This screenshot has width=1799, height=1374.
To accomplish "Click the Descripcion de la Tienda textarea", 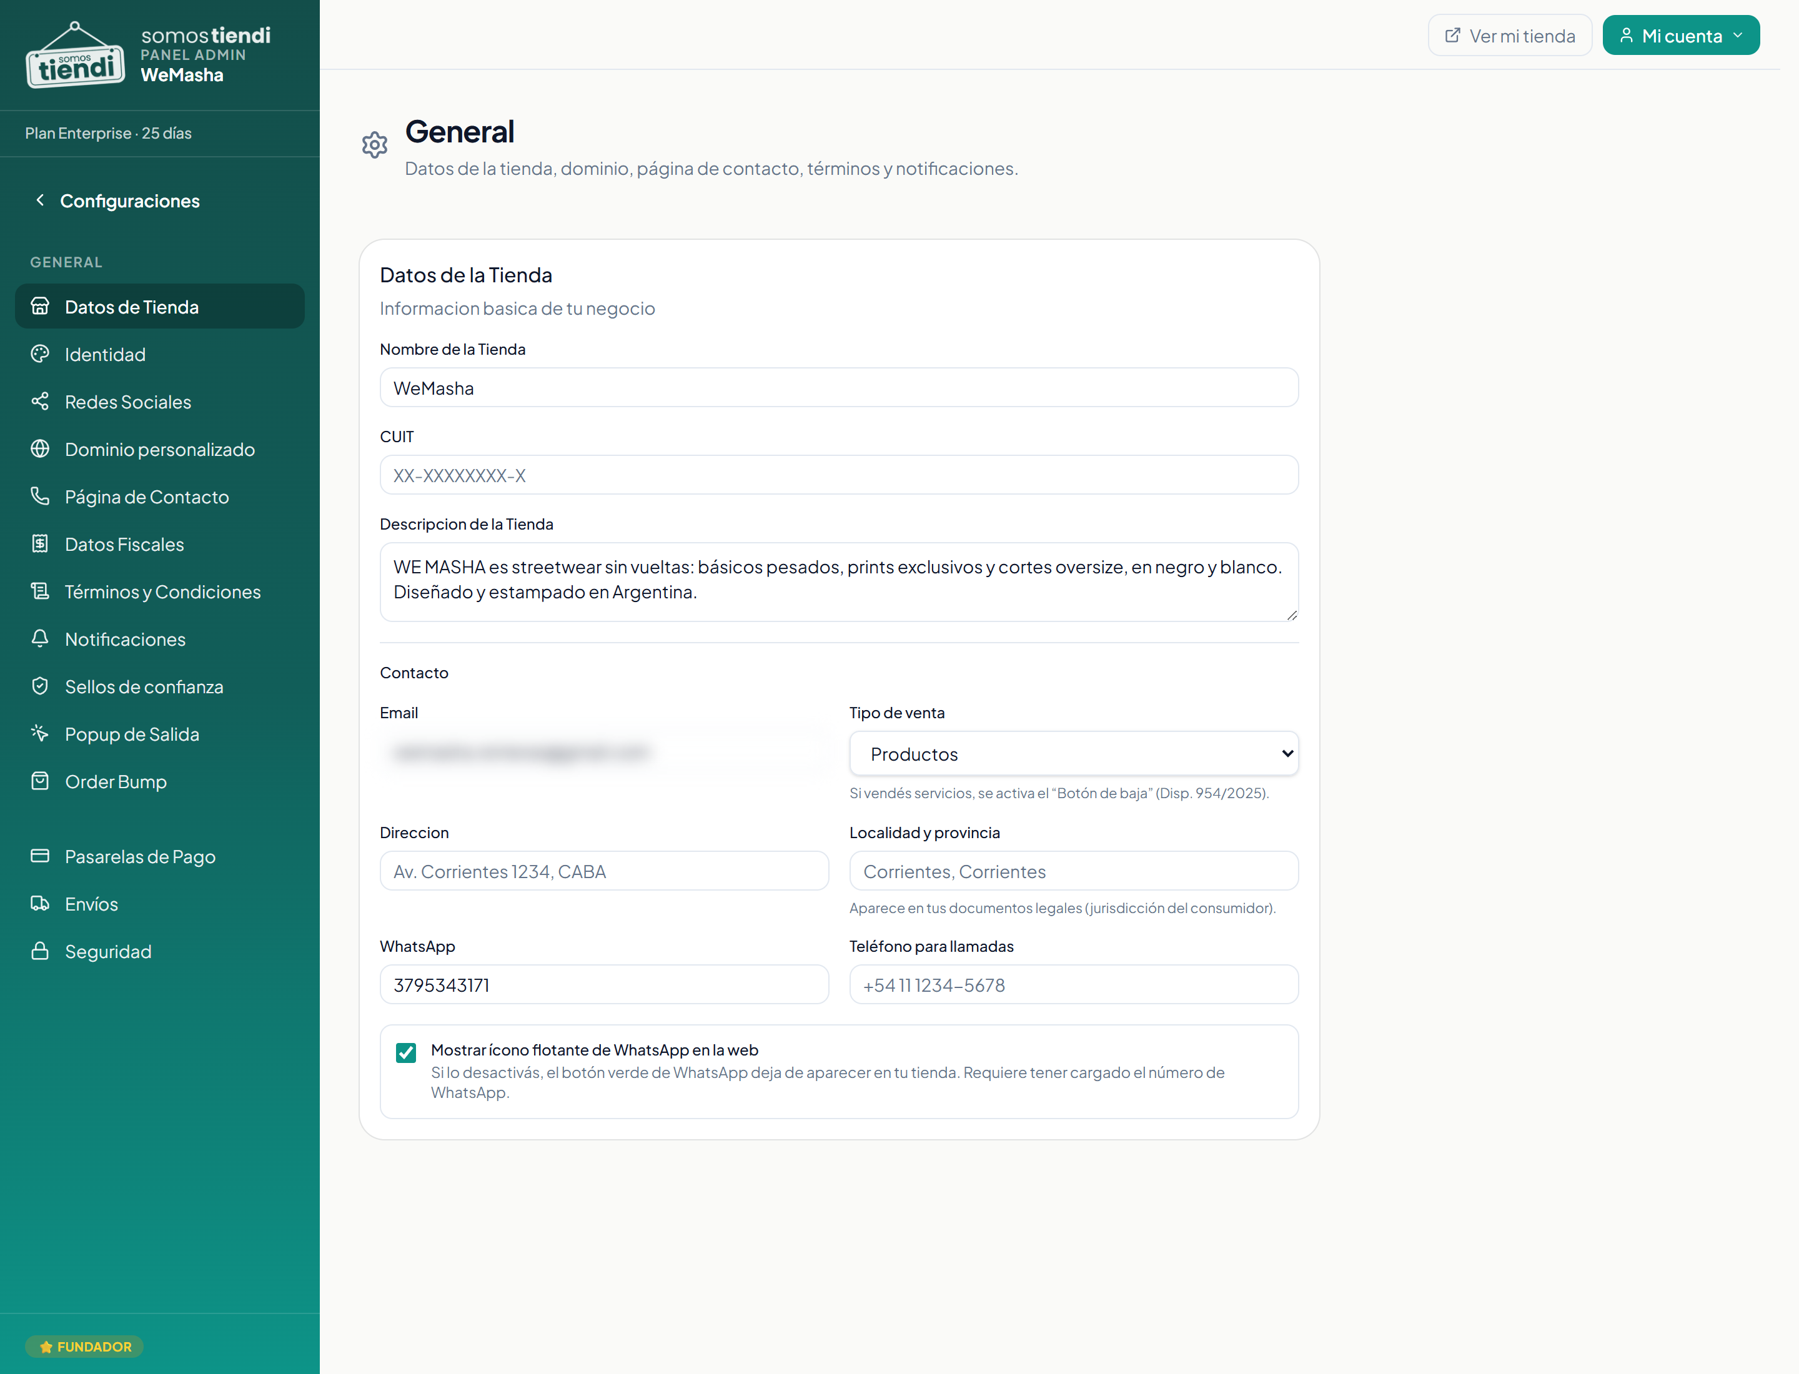I will 838,581.
